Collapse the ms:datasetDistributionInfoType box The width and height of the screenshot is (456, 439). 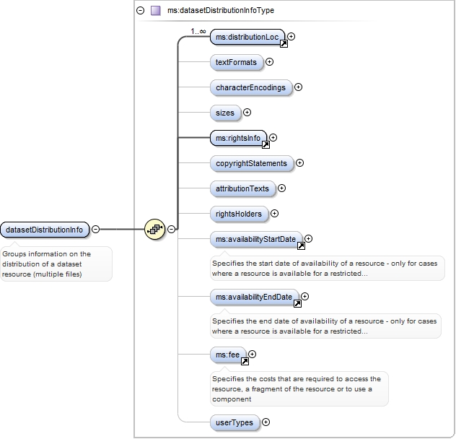coord(140,11)
